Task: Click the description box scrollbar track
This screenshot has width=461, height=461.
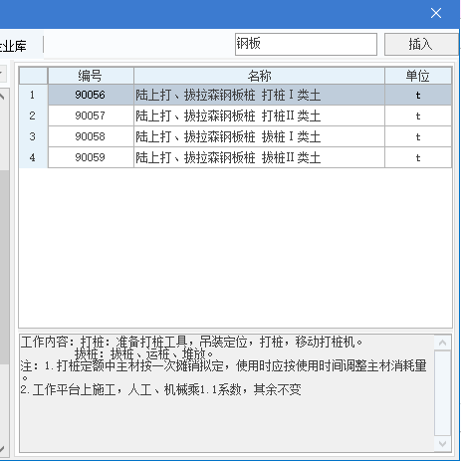Action: [442, 393]
